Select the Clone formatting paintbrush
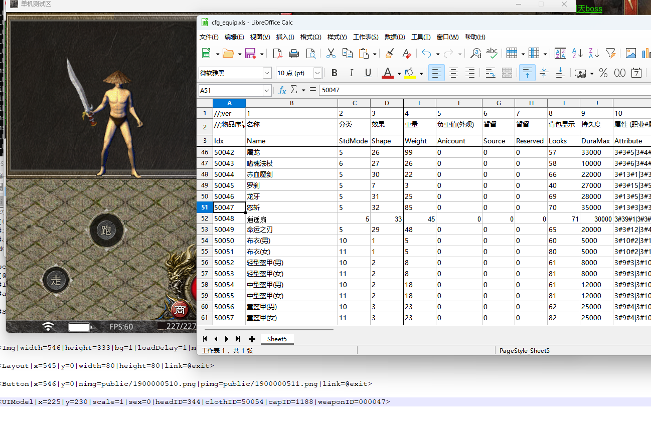 tap(390, 53)
